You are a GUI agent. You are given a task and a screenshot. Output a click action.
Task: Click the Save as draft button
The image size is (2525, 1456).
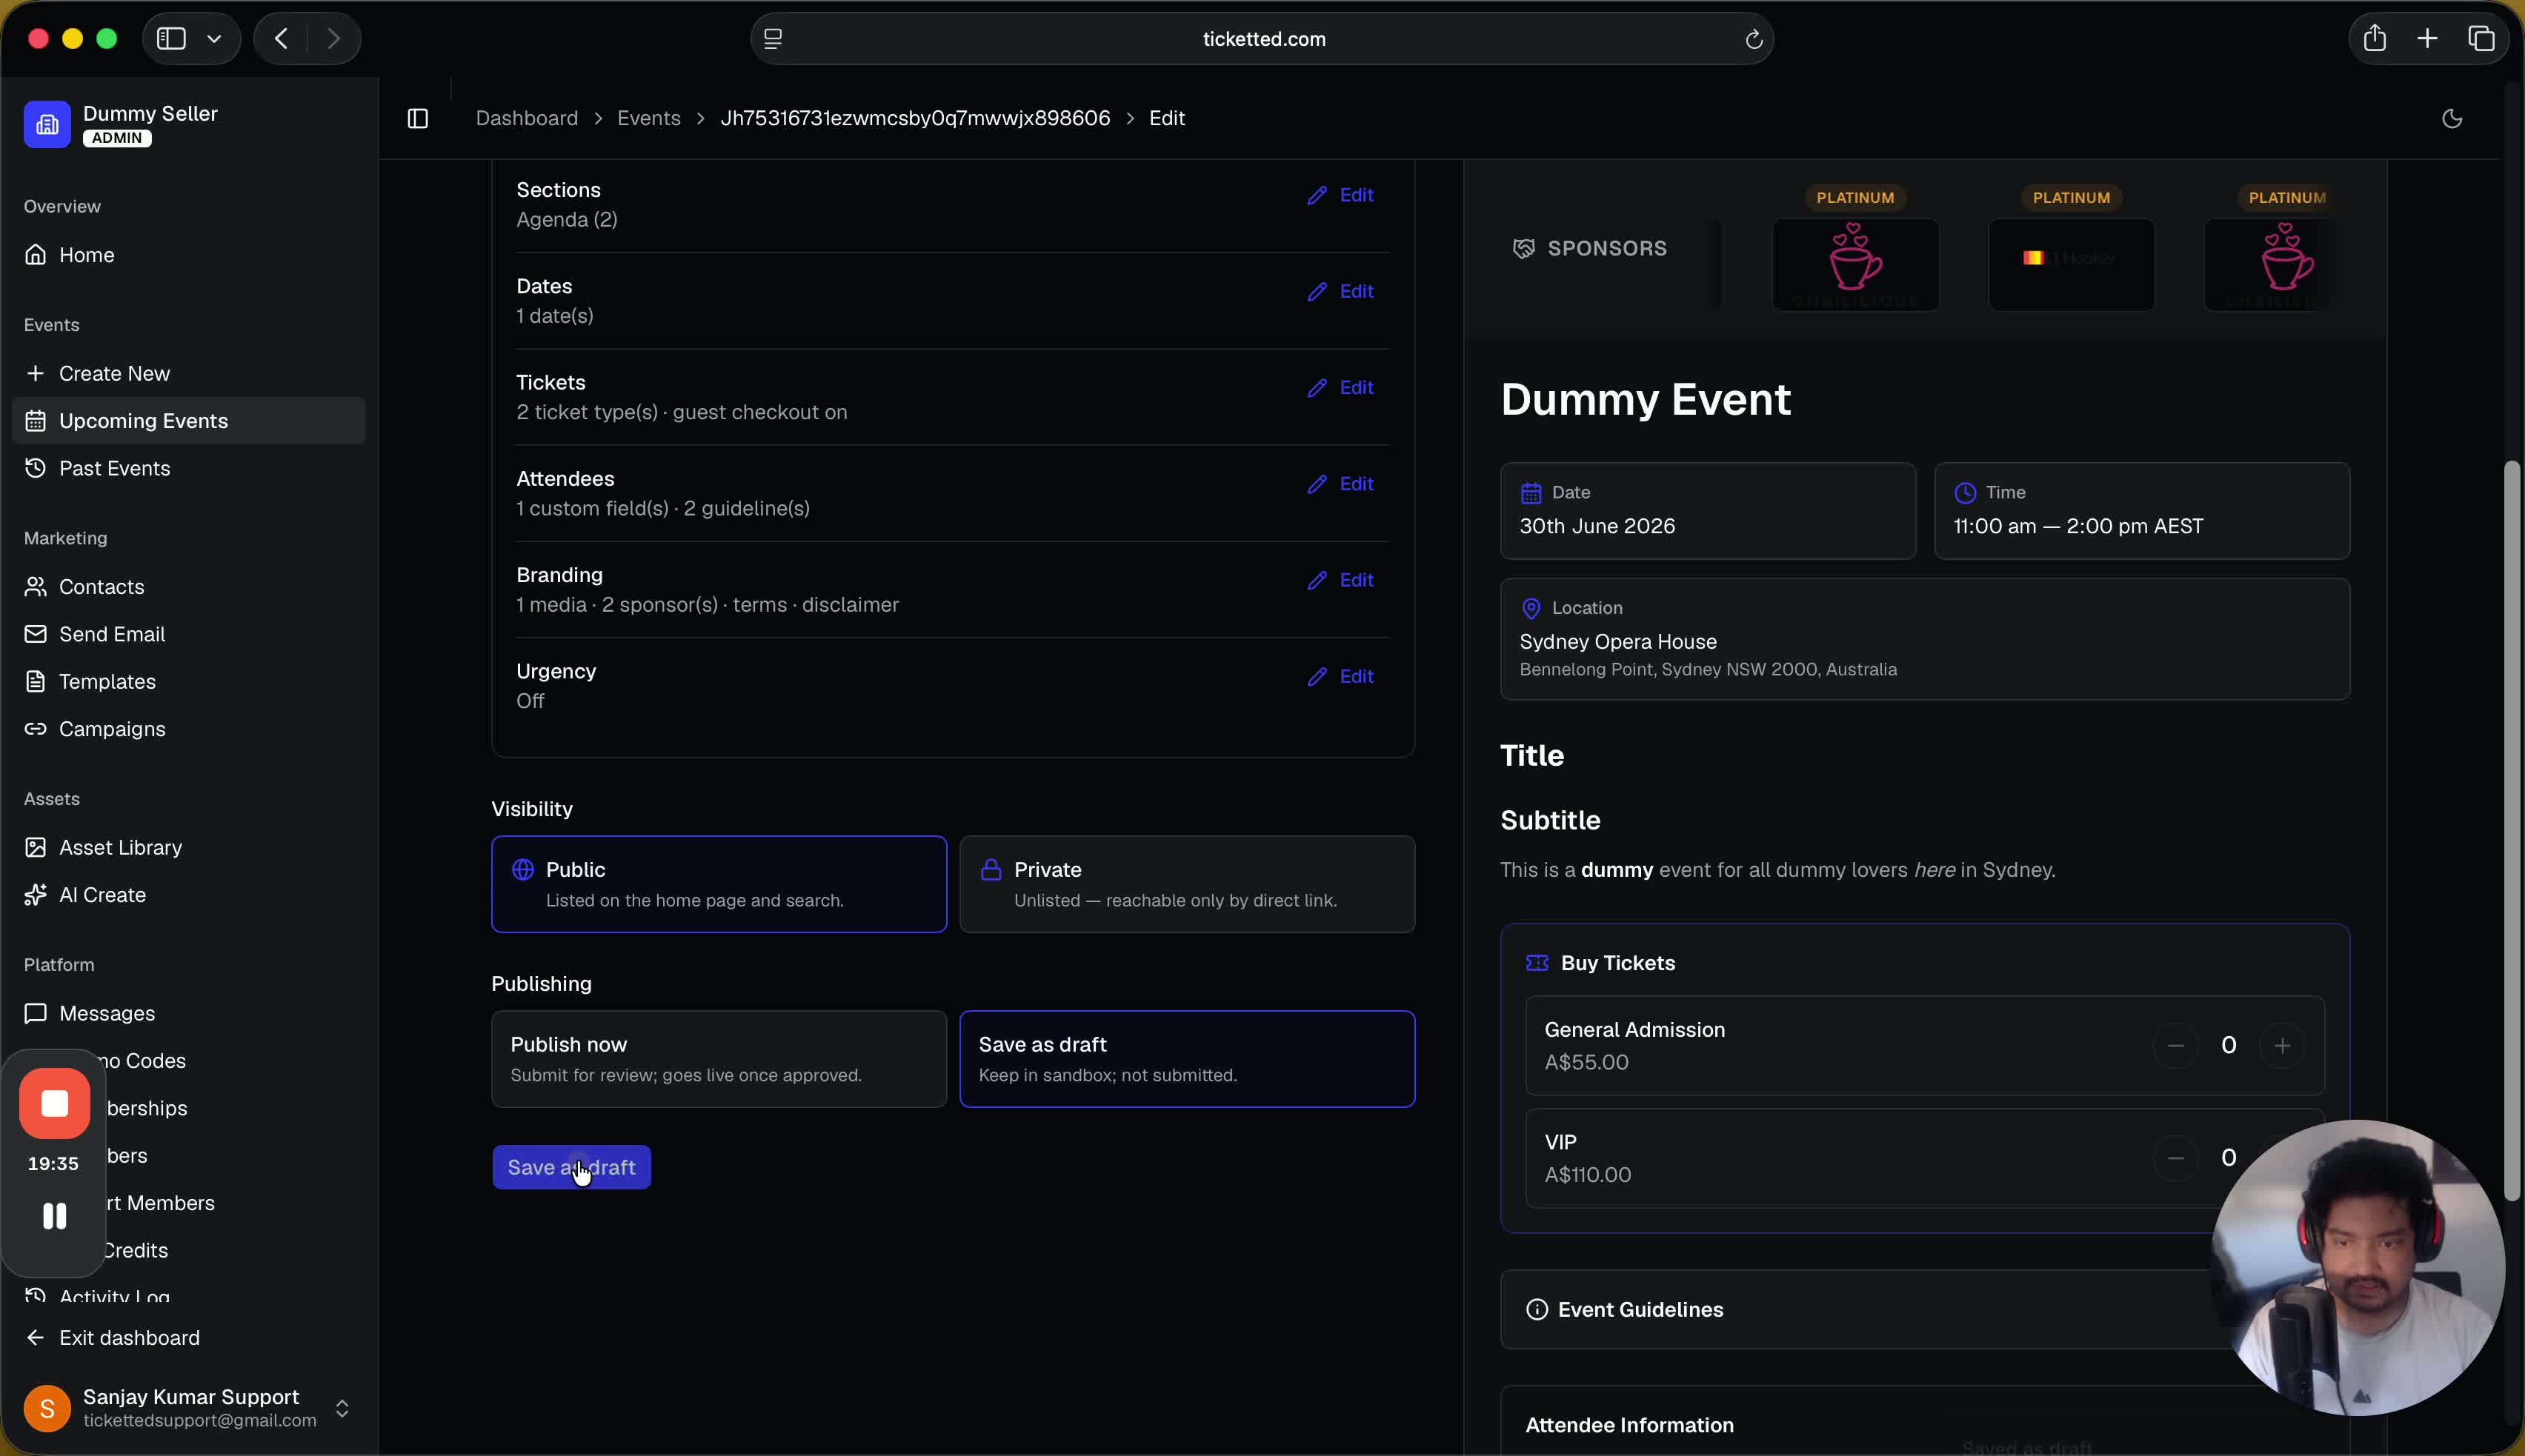point(571,1168)
